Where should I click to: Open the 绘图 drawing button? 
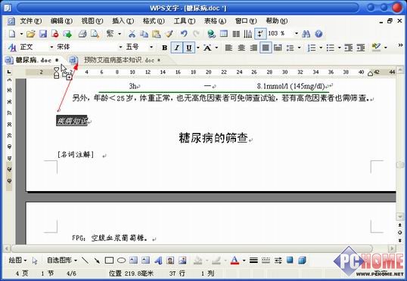coord(17,260)
